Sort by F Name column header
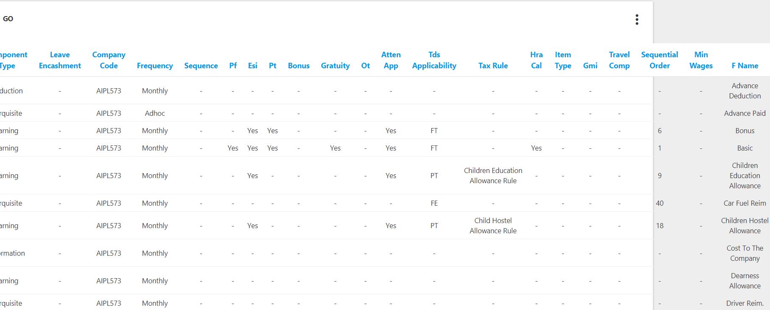 [745, 66]
